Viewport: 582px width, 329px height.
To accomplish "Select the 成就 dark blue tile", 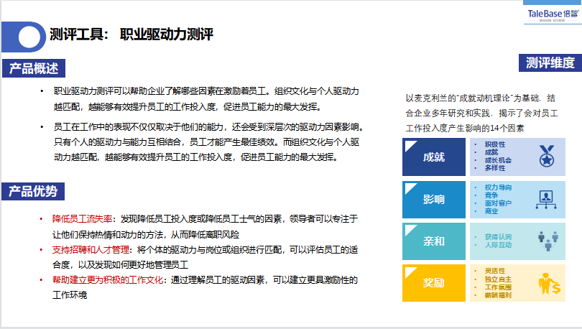I will pyautogui.click(x=433, y=157).
